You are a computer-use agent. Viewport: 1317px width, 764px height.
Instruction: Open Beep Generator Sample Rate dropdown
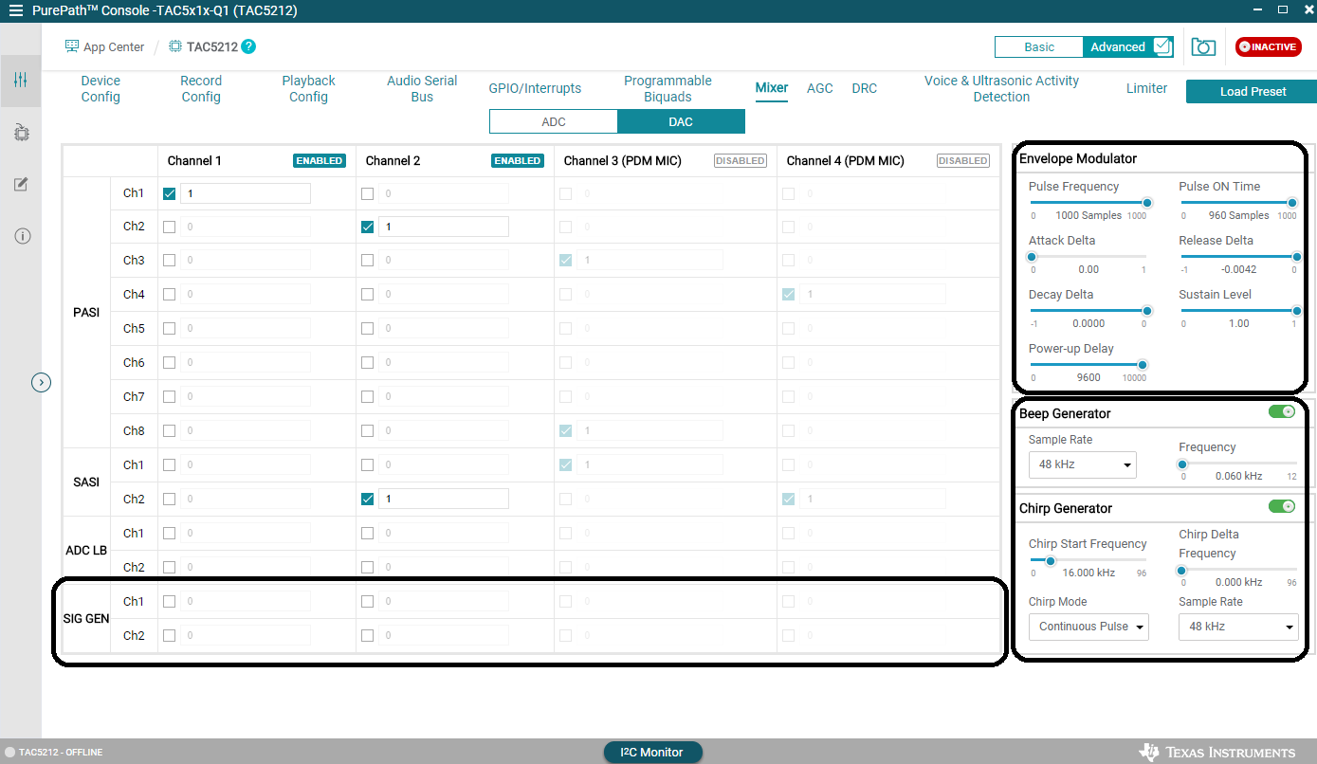pos(1082,464)
